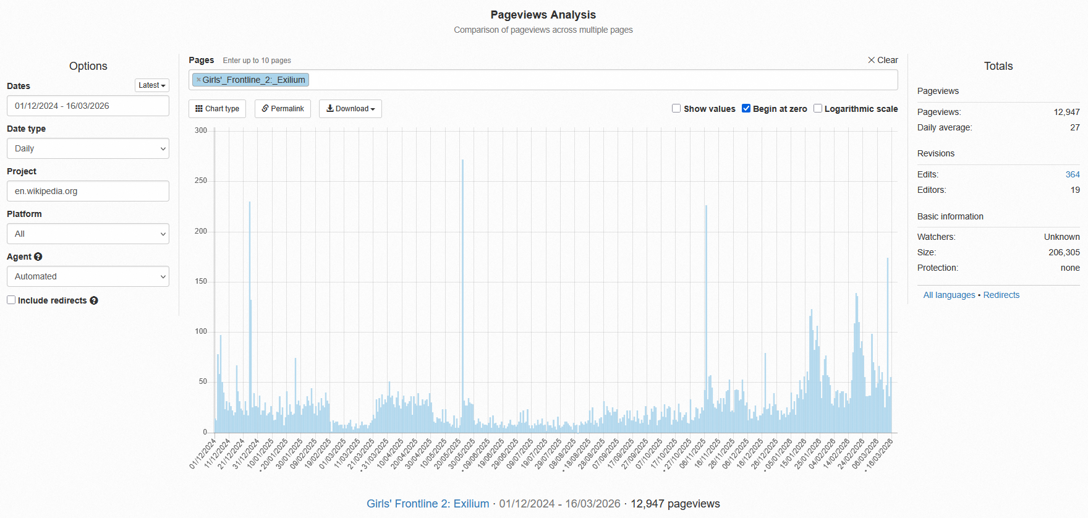The image size is (1088, 518).
Task: Expand the Platform All dropdown
Action: pyautogui.click(x=88, y=234)
